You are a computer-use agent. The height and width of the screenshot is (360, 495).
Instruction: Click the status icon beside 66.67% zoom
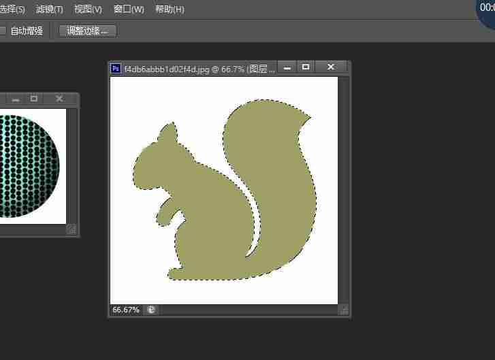click(151, 310)
